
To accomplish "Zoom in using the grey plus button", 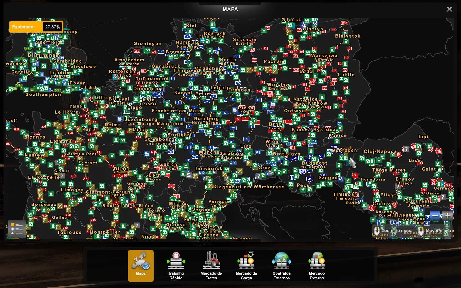I will (447, 216).
